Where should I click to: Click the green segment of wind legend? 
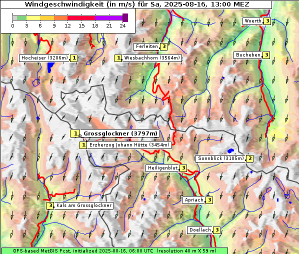[21, 18]
